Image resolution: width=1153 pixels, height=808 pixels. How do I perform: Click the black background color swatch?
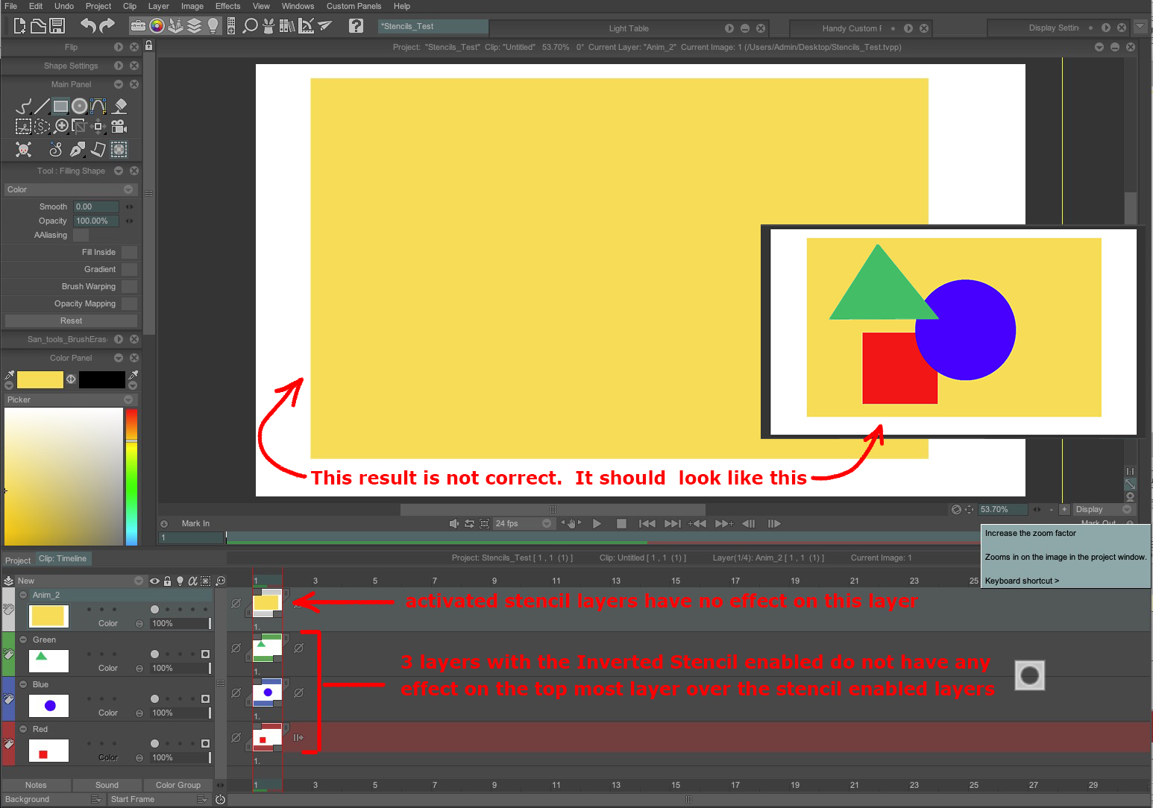(102, 379)
